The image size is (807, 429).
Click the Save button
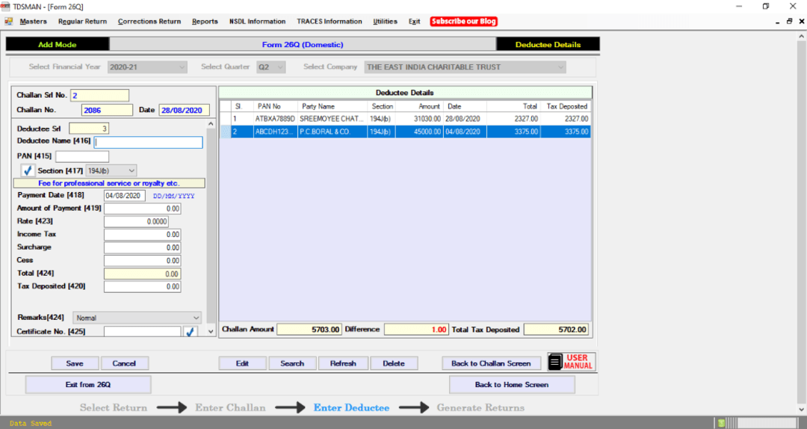pyautogui.click(x=75, y=363)
